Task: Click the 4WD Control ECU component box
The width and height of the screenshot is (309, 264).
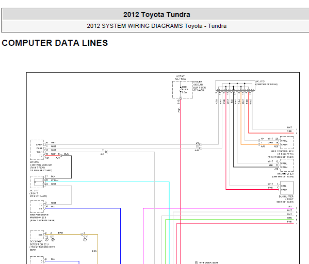Action: (287, 143)
